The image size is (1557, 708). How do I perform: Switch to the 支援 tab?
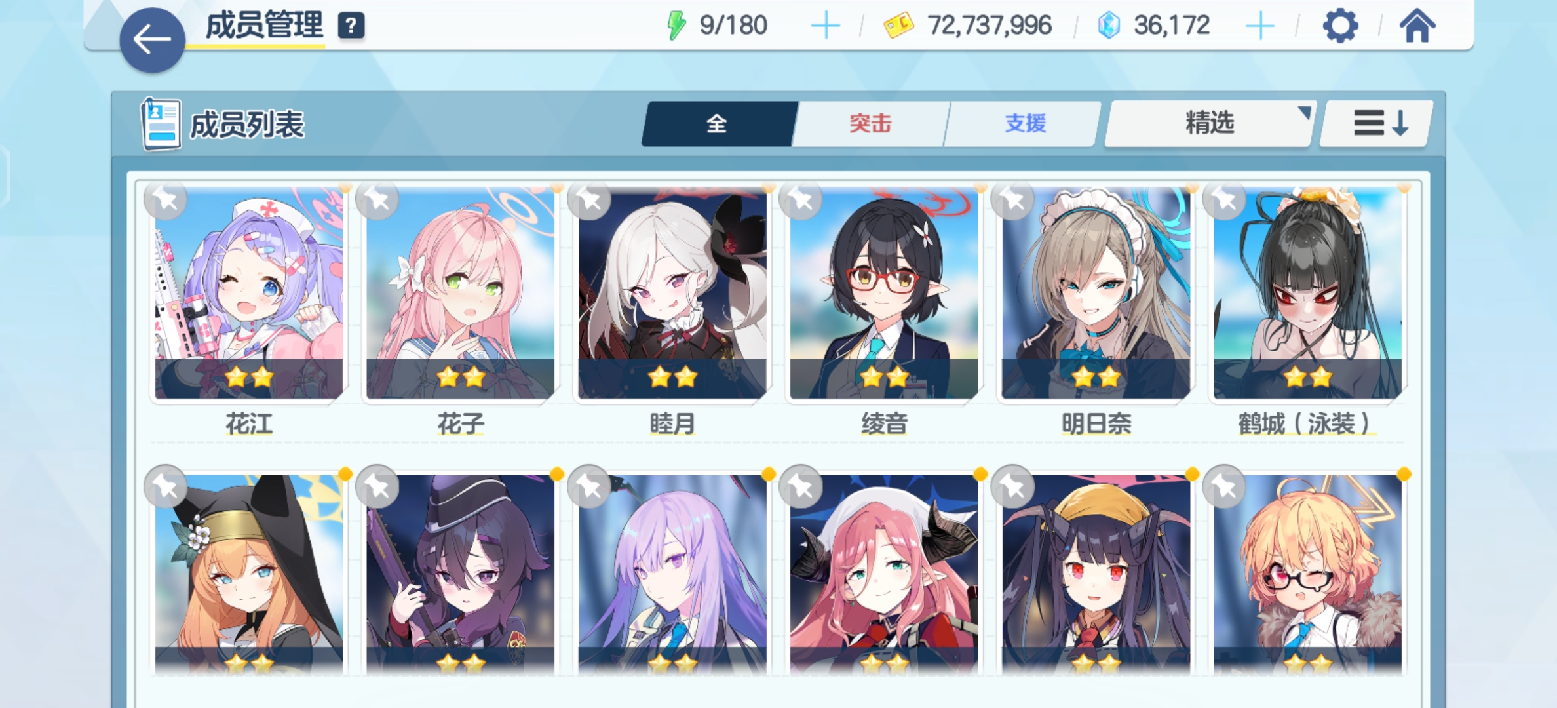[1024, 123]
